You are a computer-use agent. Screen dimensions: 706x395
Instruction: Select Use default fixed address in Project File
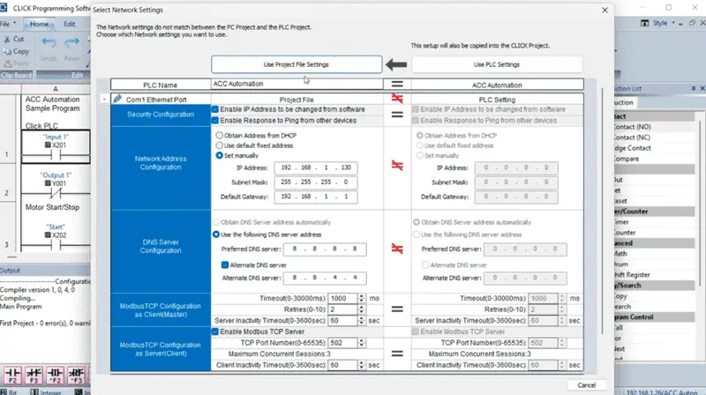pyautogui.click(x=219, y=145)
